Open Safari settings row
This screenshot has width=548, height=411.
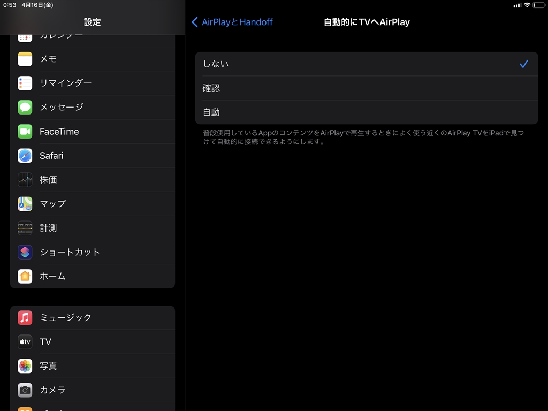click(93, 156)
